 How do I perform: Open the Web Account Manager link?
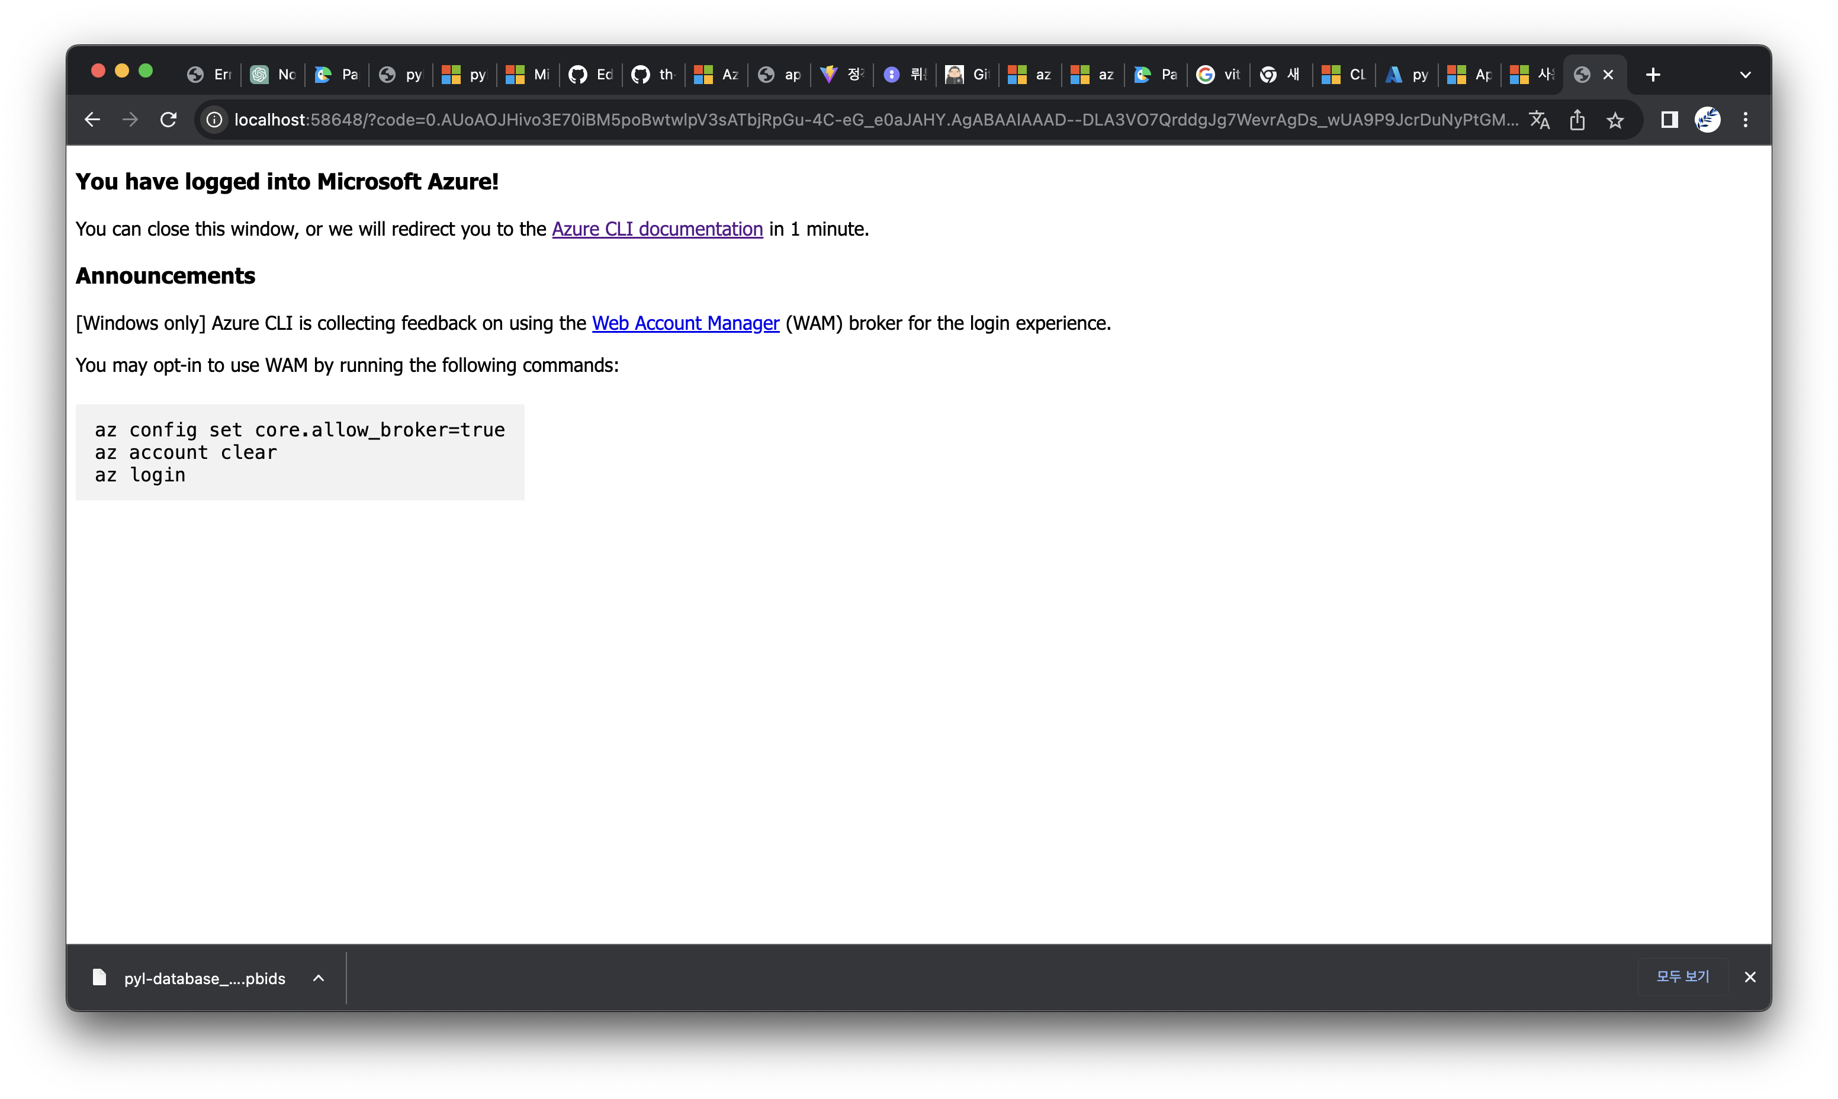[x=685, y=323]
